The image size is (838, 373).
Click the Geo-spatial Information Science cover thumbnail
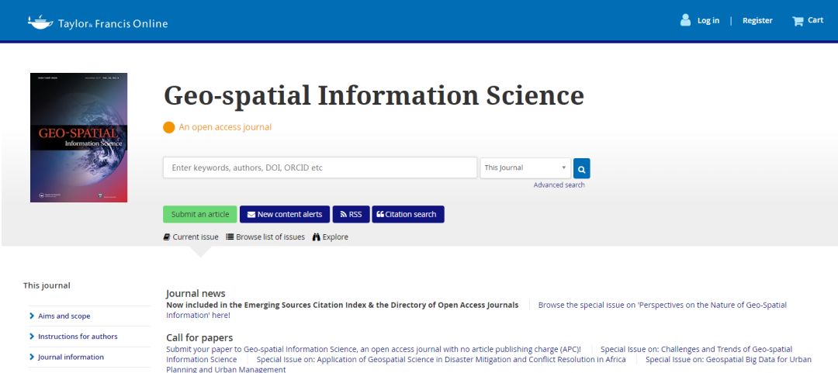click(78, 137)
